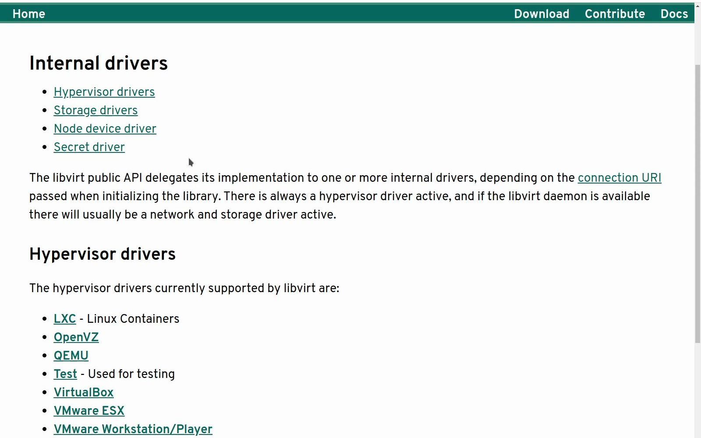Image resolution: width=701 pixels, height=438 pixels.
Task: Open the OpenVZ driver link
Action: pyautogui.click(x=76, y=337)
